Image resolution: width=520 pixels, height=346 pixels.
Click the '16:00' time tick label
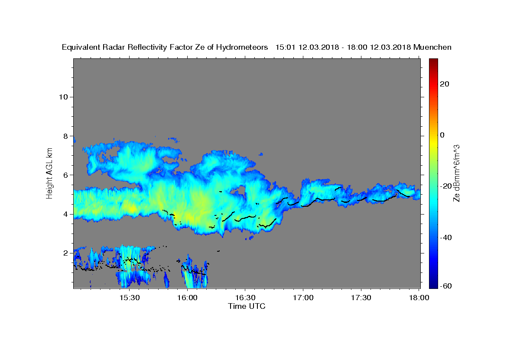(x=187, y=298)
